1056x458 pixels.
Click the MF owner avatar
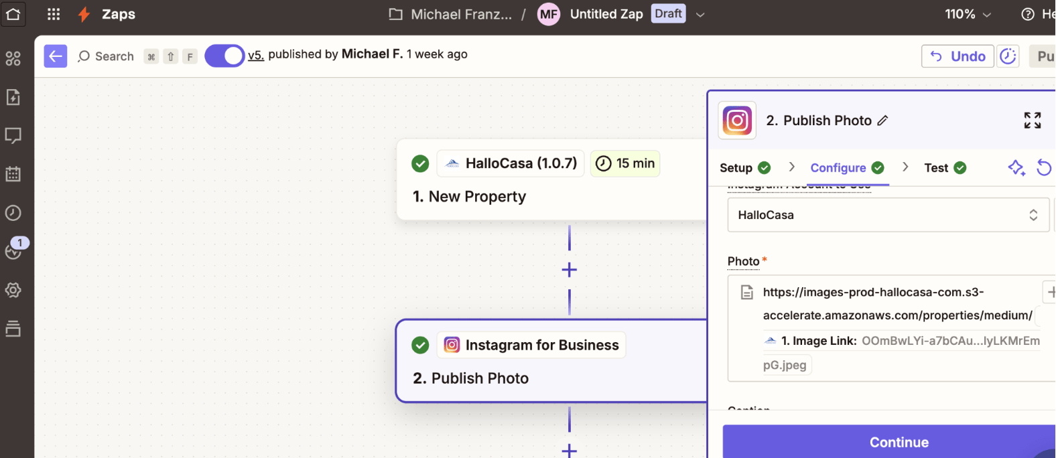point(549,14)
